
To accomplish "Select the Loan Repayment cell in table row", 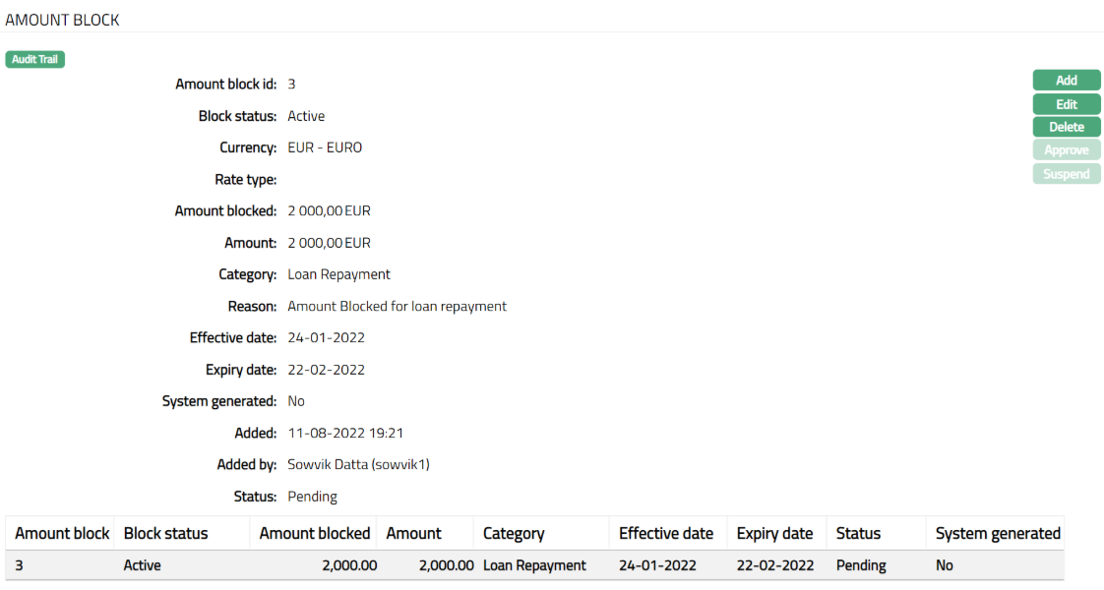I will coord(534,565).
